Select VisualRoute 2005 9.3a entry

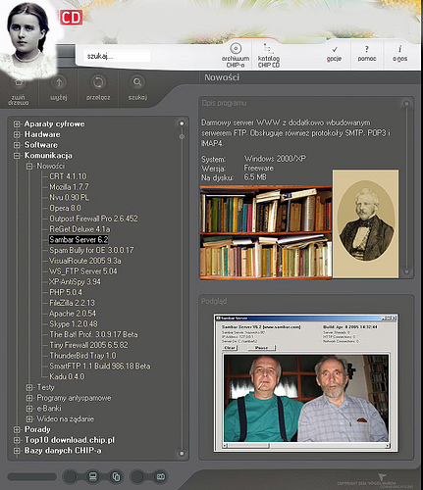tap(85, 261)
